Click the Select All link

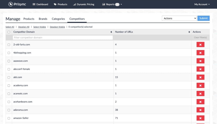(x=10, y=27)
